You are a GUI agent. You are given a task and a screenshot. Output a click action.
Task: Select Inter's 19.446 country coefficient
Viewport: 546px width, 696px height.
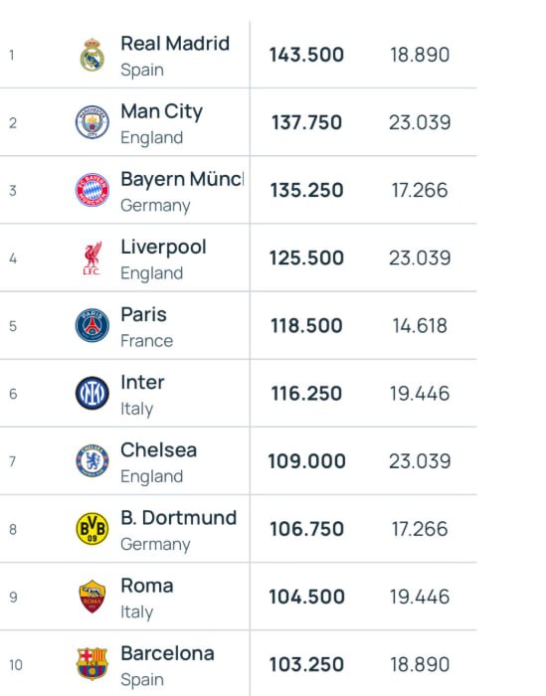[x=420, y=394]
